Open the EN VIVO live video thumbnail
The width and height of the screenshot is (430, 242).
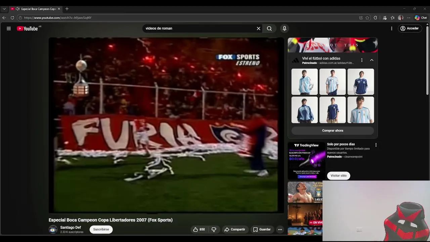click(305, 215)
